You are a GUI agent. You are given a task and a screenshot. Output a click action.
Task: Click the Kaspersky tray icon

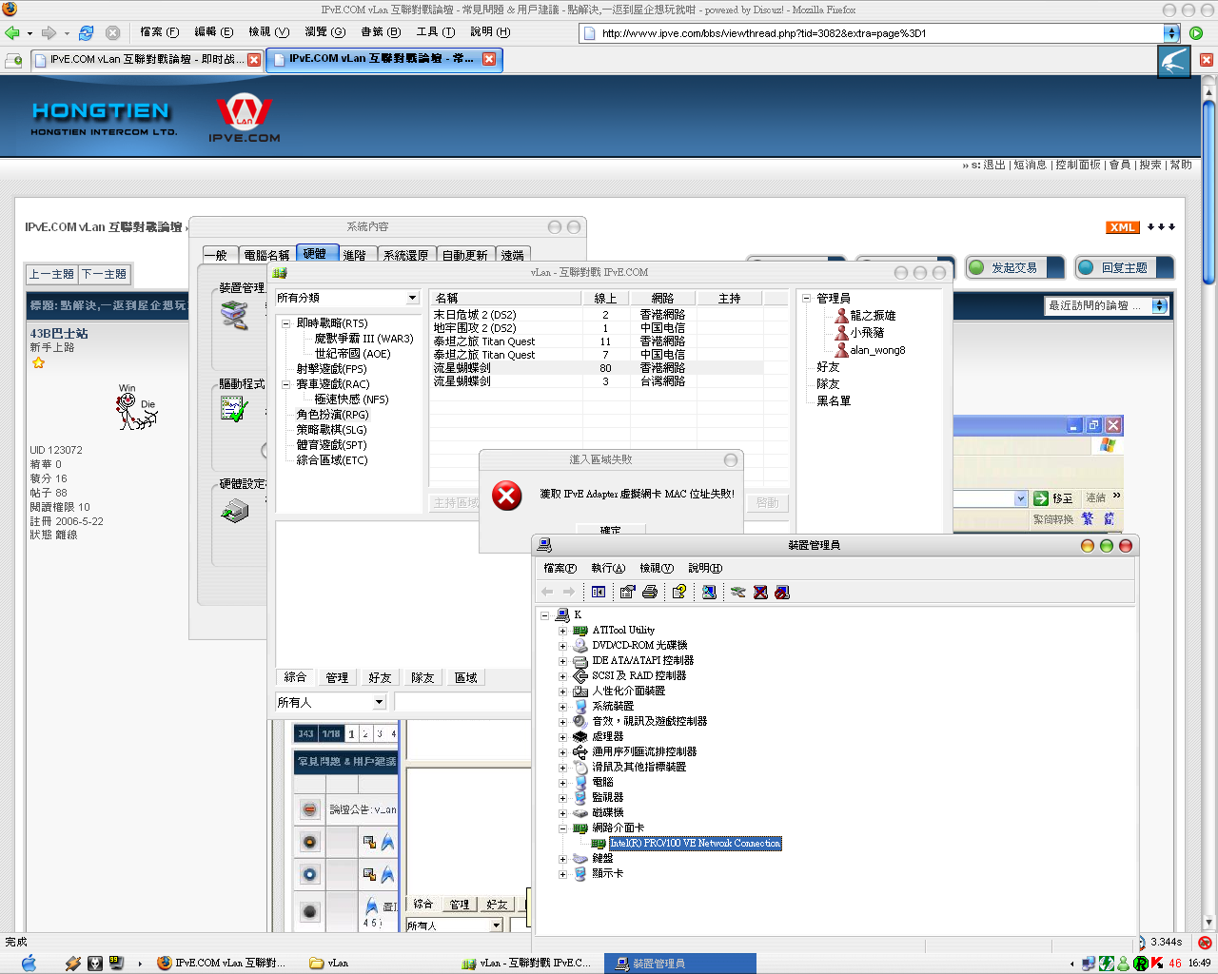(1157, 964)
